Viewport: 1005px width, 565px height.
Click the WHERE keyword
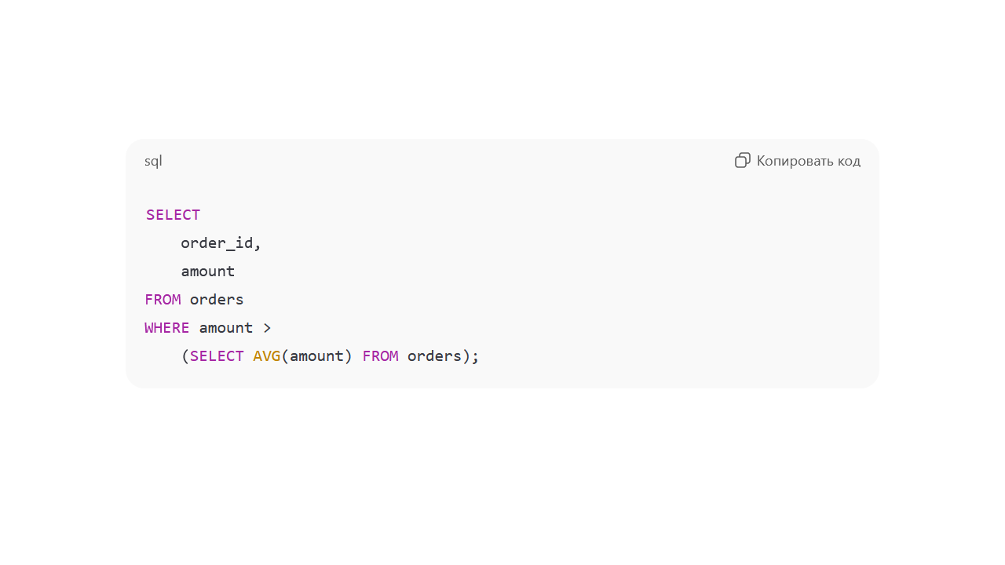[167, 328]
